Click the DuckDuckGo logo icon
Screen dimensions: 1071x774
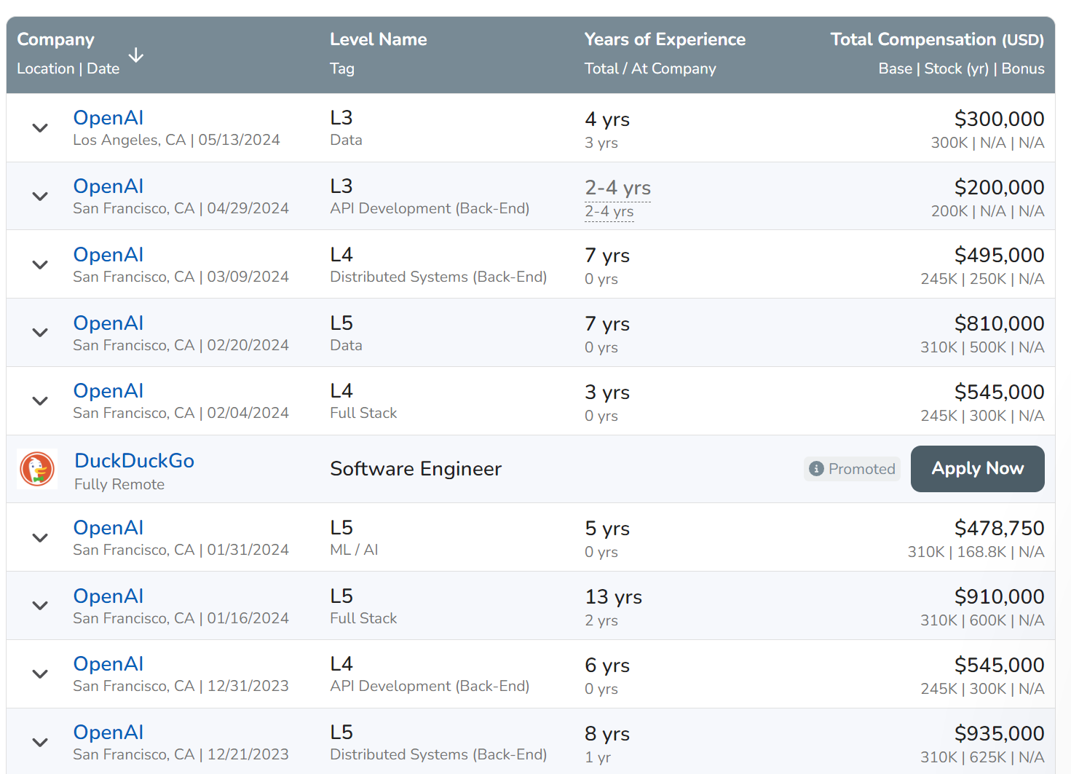point(37,469)
